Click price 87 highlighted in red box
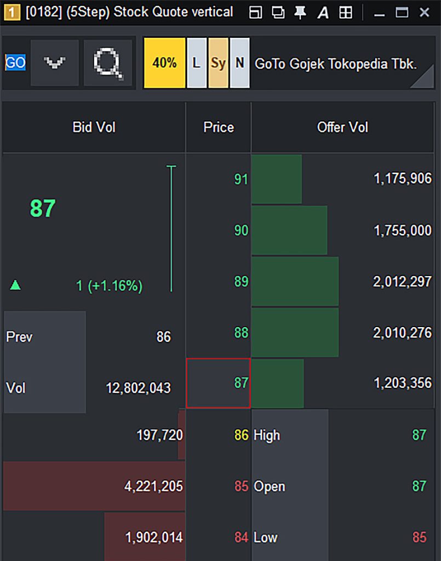 [218, 383]
